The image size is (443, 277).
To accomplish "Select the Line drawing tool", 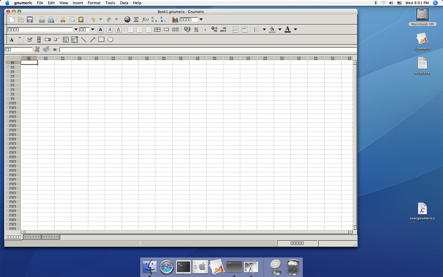I will pos(84,40).
